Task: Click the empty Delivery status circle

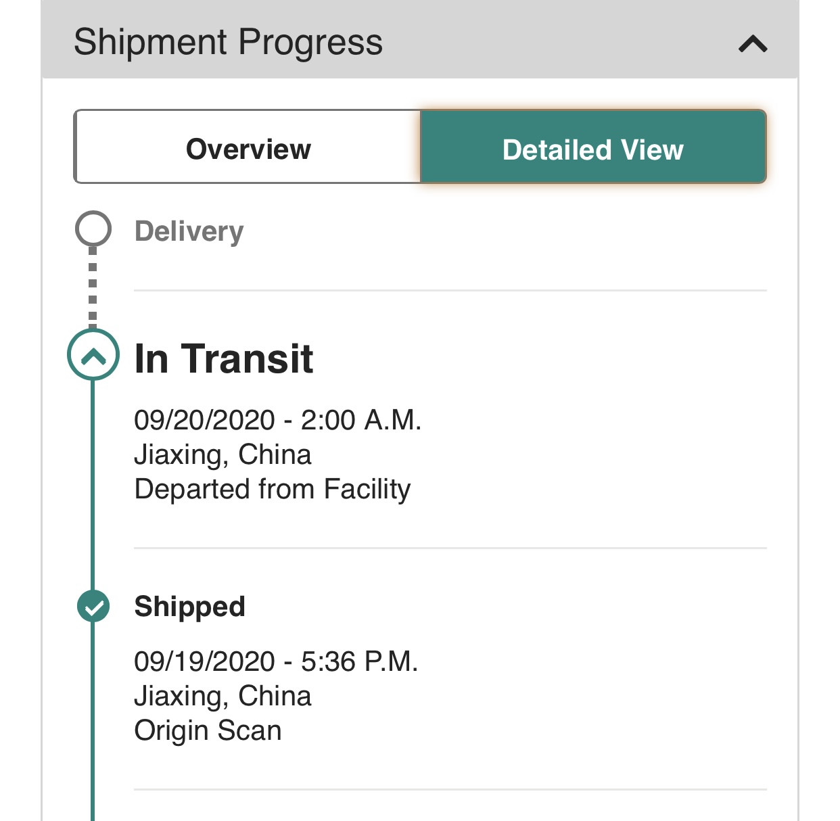Action: pos(93,229)
